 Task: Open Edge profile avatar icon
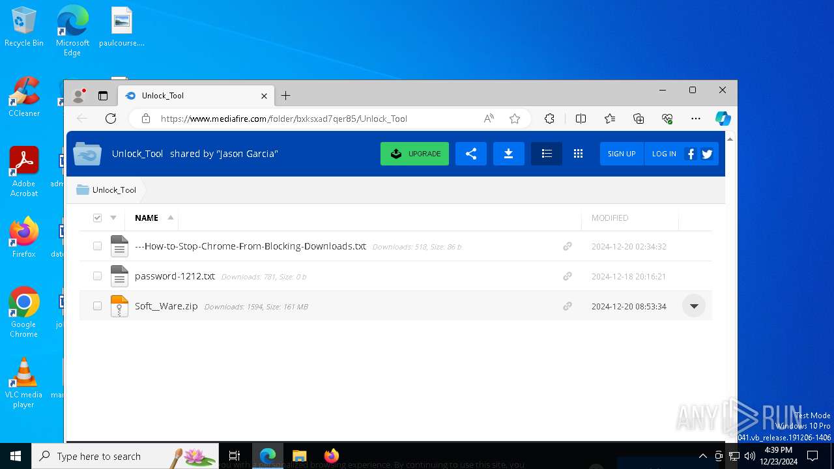[x=79, y=96]
